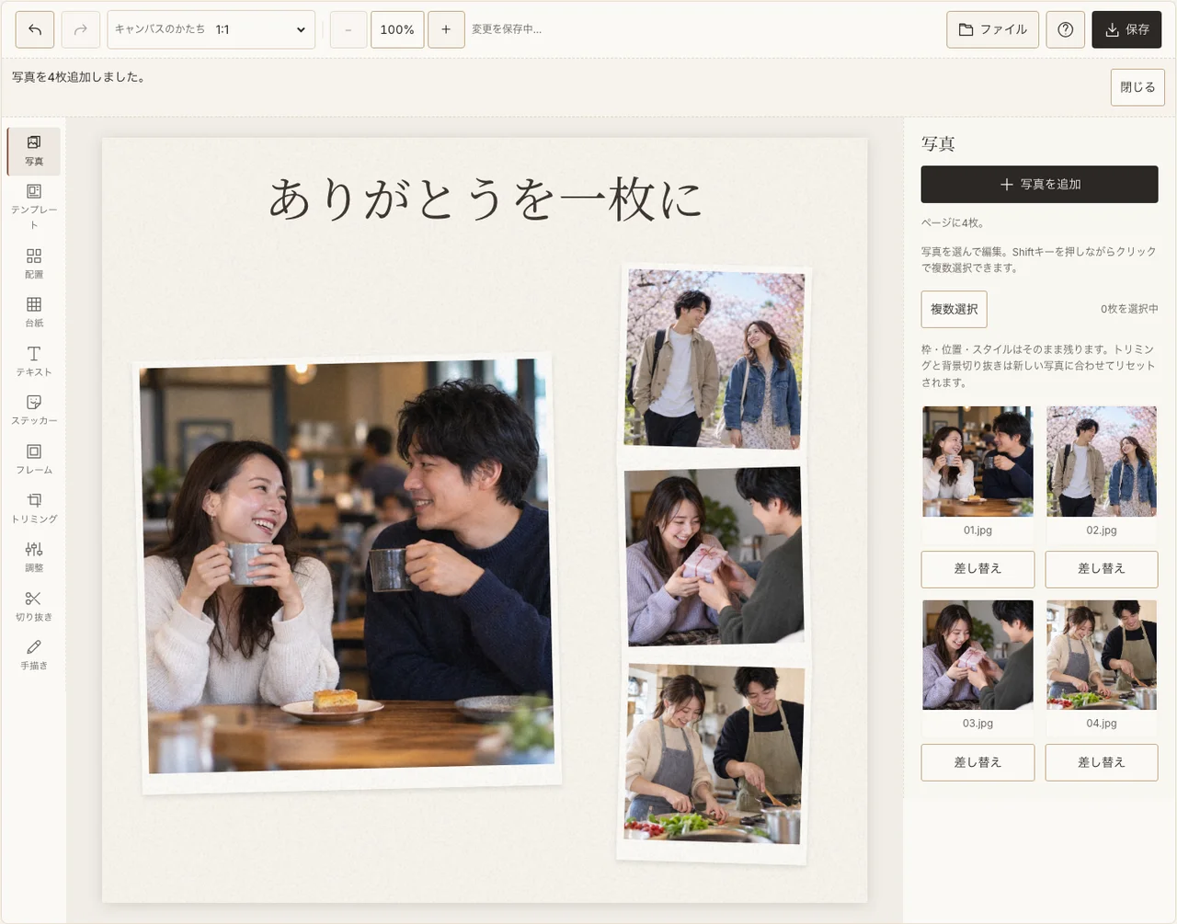Image resolution: width=1177 pixels, height=924 pixels.
Task: Click the 保存 save button
Action: point(1126,29)
